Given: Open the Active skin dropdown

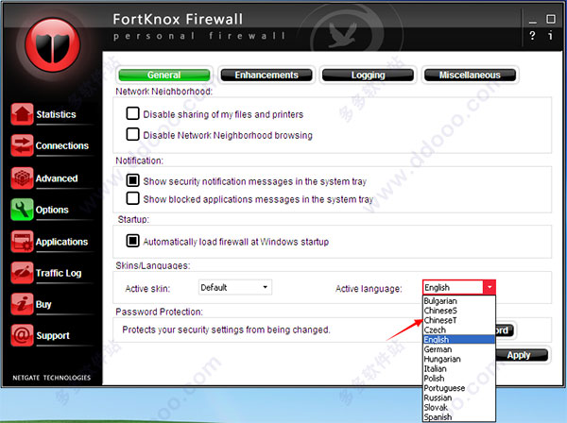Looking at the screenshot, I should pos(235,287).
